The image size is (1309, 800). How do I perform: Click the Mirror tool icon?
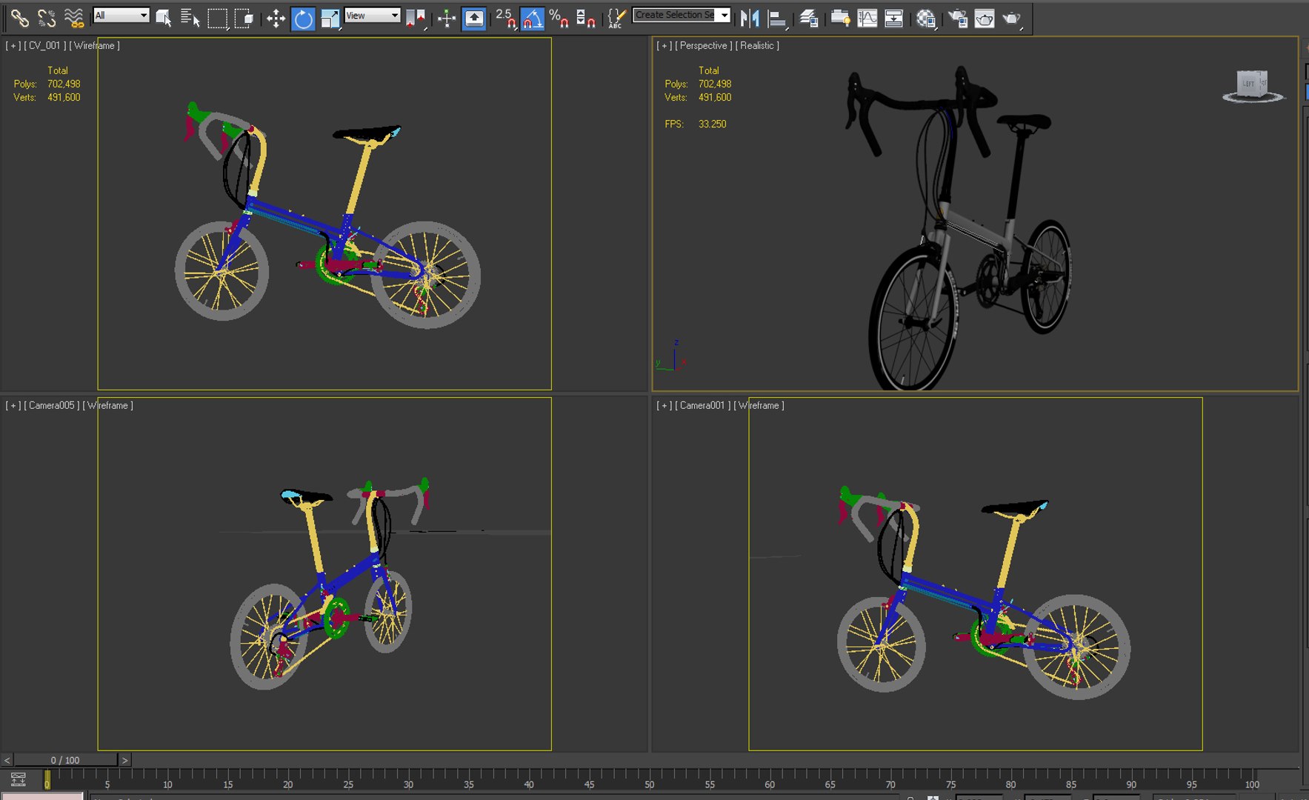click(x=750, y=18)
